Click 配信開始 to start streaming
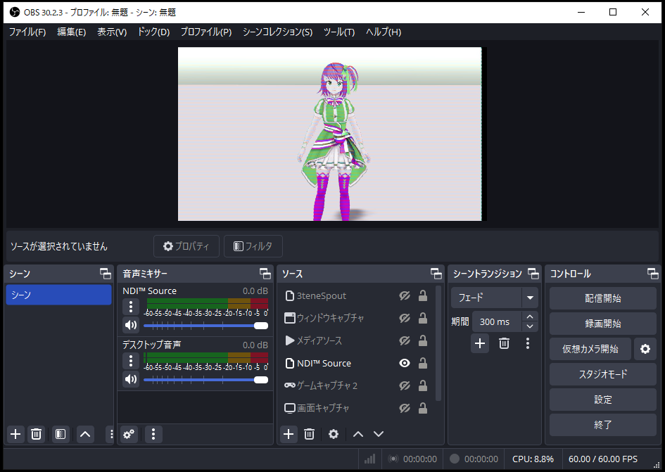665x472 pixels. 602,298
